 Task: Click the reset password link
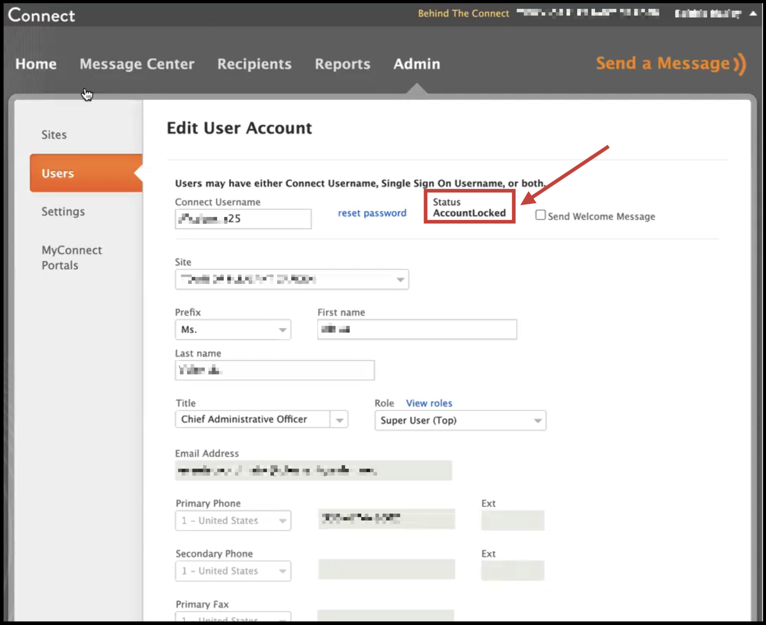[x=372, y=213]
